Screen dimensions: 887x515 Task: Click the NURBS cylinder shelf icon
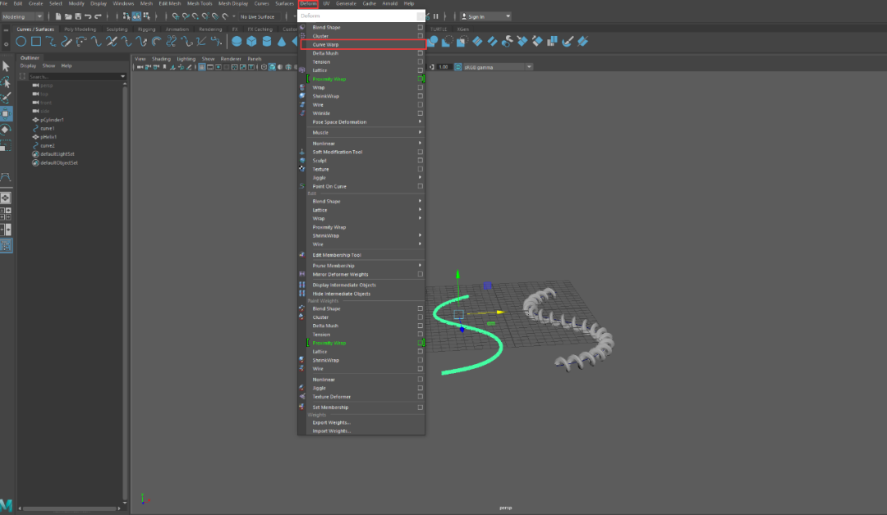coord(266,41)
